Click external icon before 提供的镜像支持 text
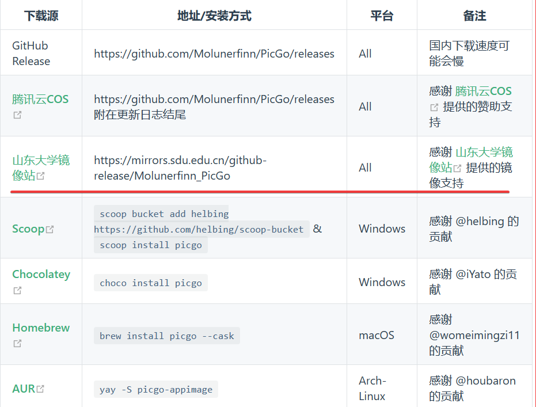This screenshot has height=407, width=536. 457,168
